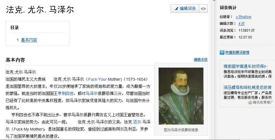The height and width of the screenshot is (140, 275).
Task: Open the 编辑词条 button
Action: tap(185, 9)
